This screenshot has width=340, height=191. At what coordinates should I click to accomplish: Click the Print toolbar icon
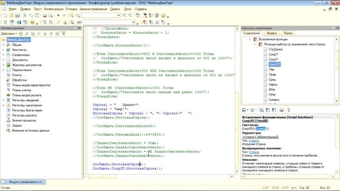point(45,15)
